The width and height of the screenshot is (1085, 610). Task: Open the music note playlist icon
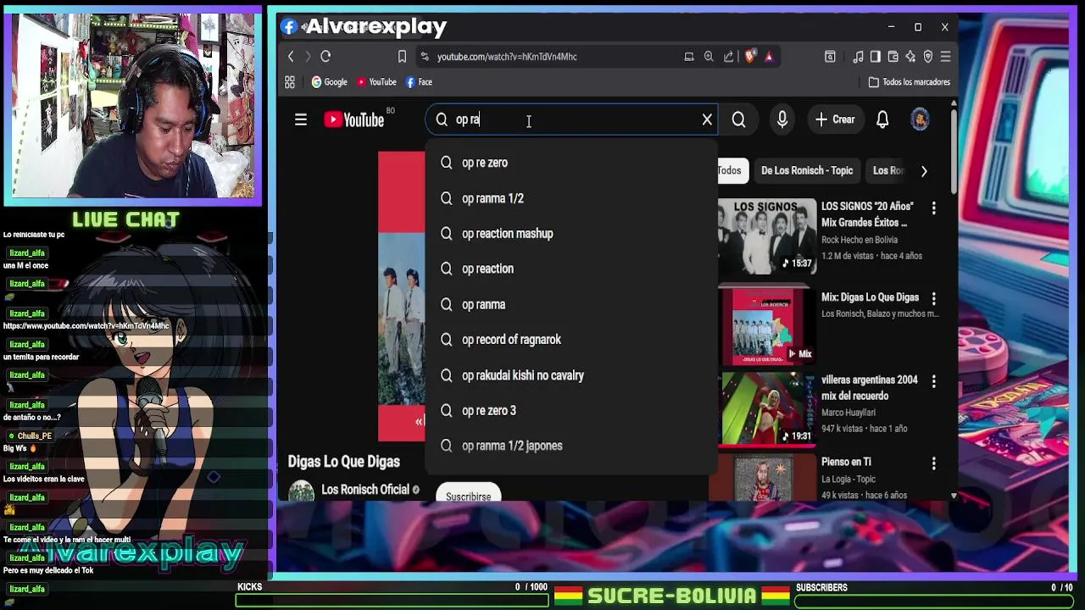(x=858, y=57)
